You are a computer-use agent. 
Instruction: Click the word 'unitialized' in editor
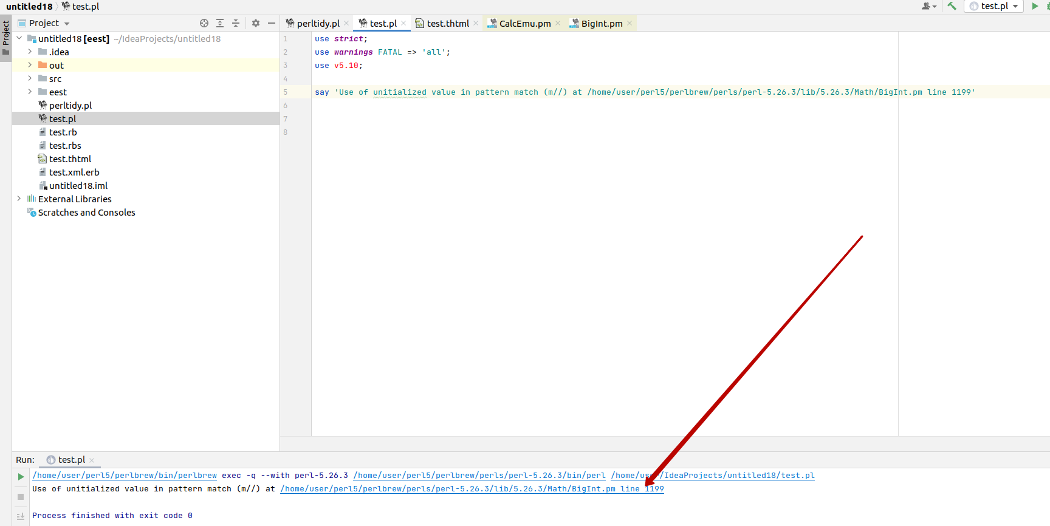pyautogui.click(x=400, y=92)
